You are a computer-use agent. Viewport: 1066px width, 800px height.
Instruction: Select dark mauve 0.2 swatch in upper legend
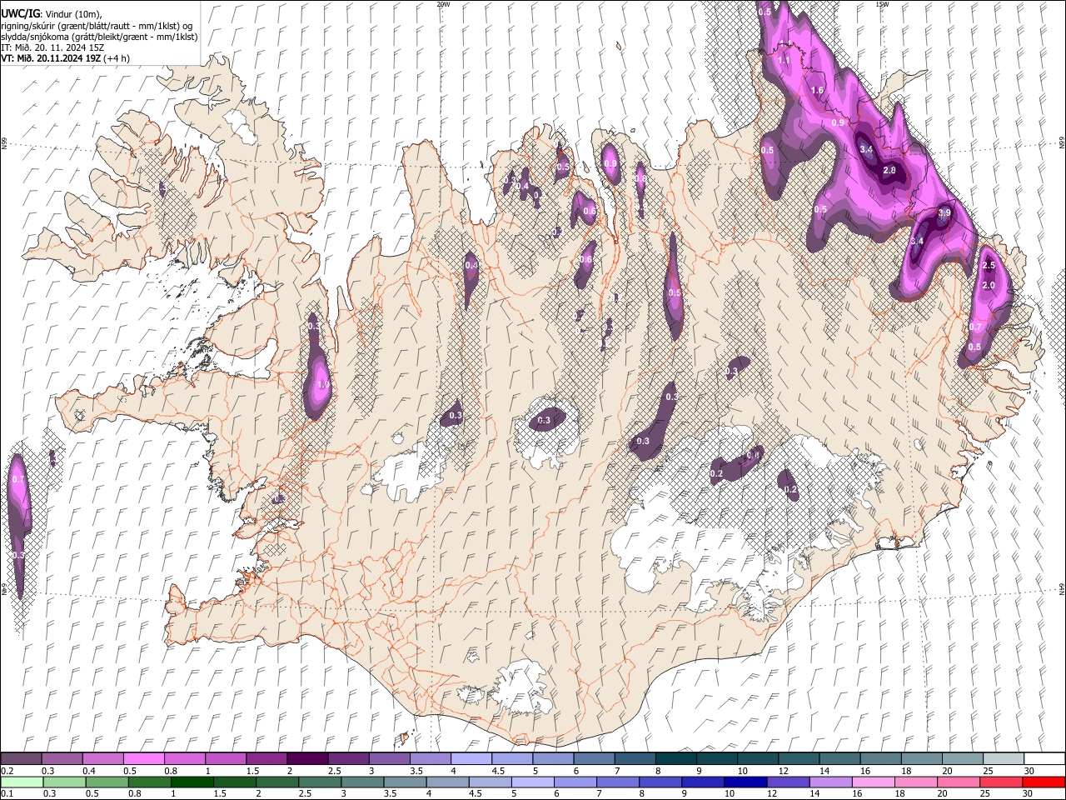[x=21, y=758]
